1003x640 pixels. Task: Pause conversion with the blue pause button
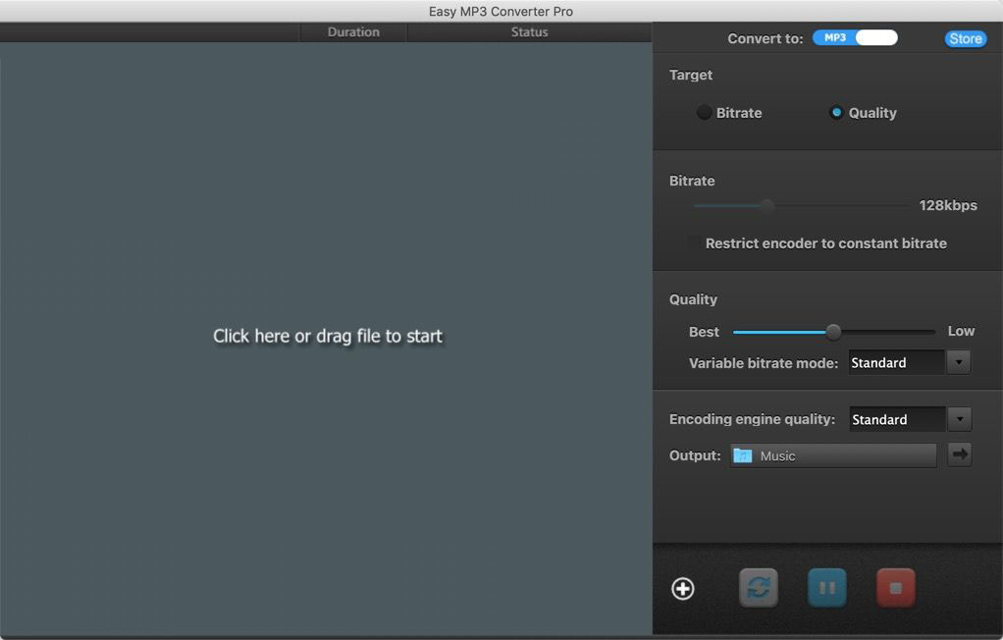(x=827, y=588)
